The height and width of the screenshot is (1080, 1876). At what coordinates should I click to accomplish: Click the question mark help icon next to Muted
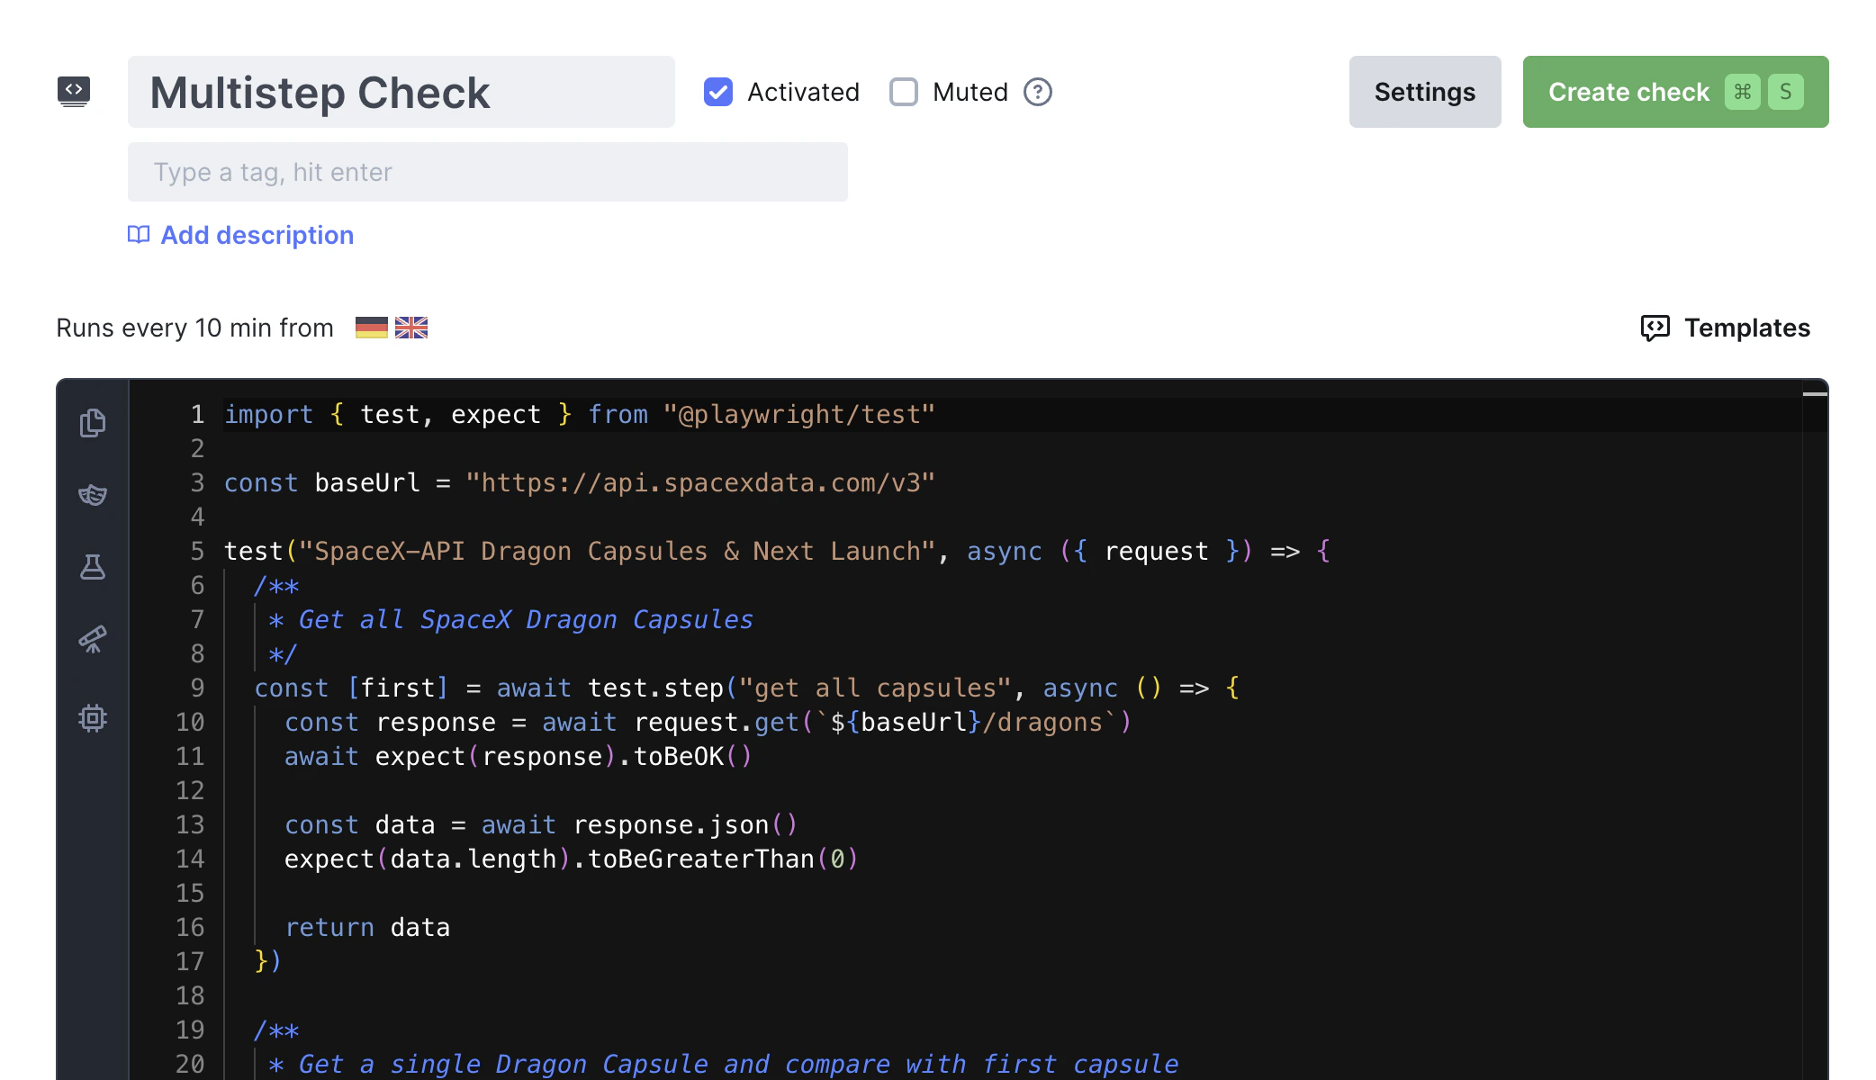click(x=1036, y=91)
